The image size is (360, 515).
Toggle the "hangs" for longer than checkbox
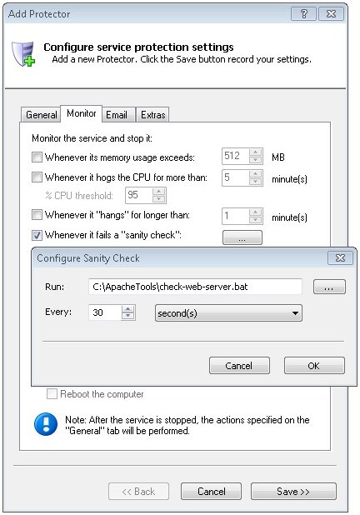[37, 215]
